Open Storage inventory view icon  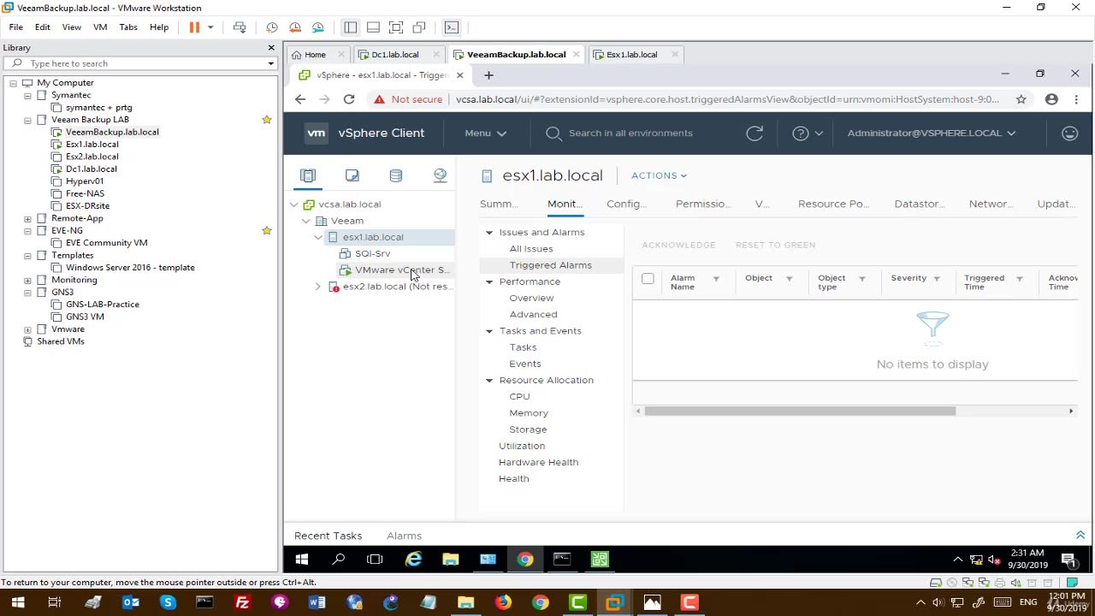(396, 175)
